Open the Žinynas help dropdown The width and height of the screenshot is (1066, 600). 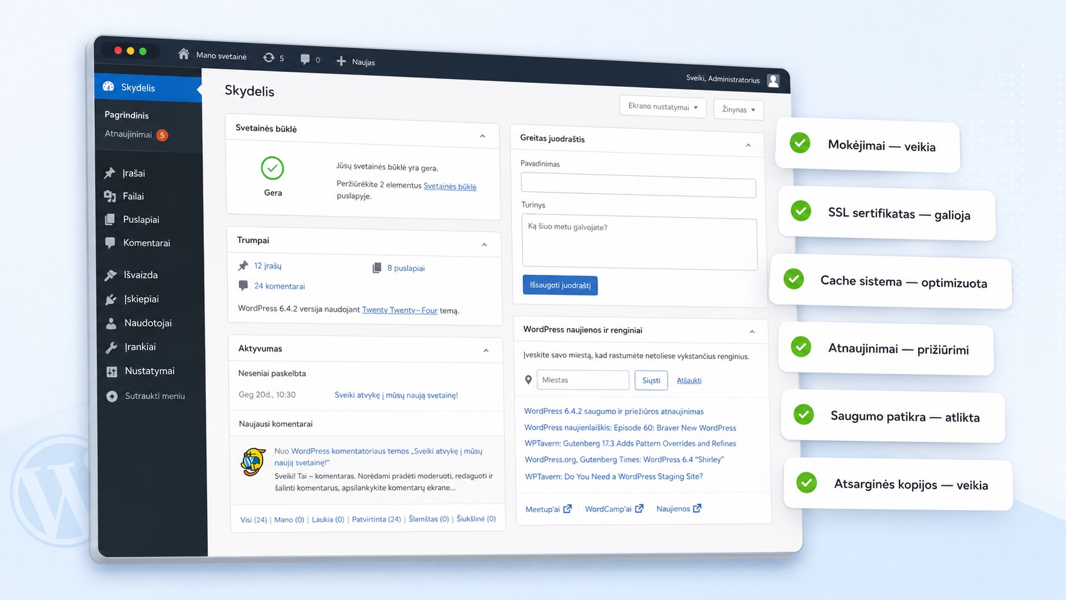738,110
